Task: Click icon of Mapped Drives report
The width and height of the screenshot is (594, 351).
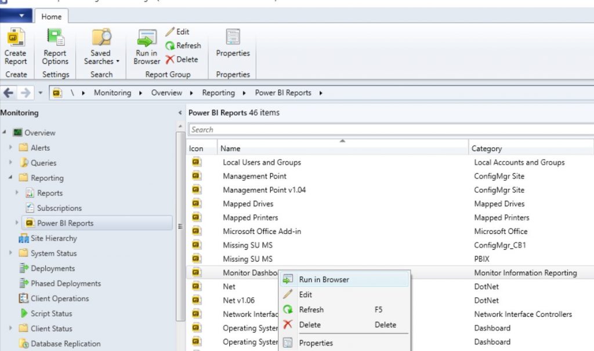Action: coord(196,203)
